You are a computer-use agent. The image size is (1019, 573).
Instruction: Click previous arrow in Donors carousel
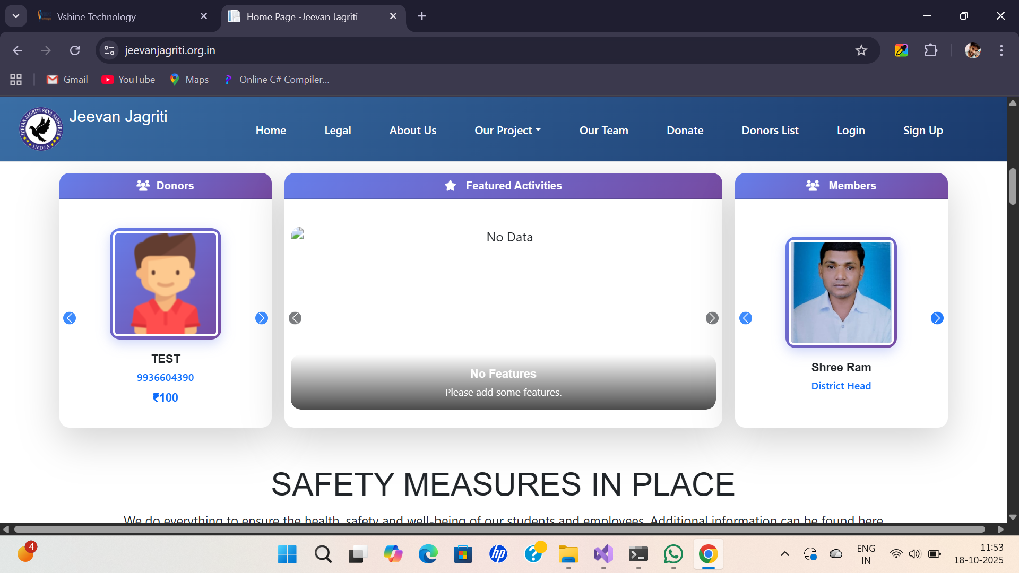70,318
